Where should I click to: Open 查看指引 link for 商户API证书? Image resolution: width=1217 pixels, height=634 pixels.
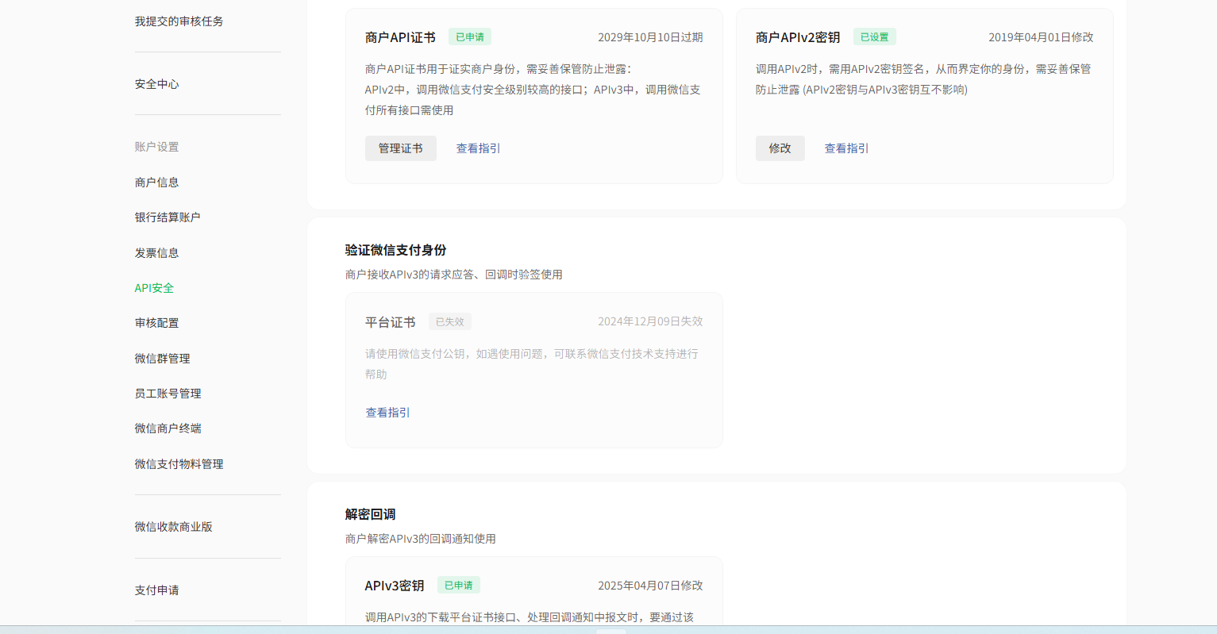click(479, 148)
